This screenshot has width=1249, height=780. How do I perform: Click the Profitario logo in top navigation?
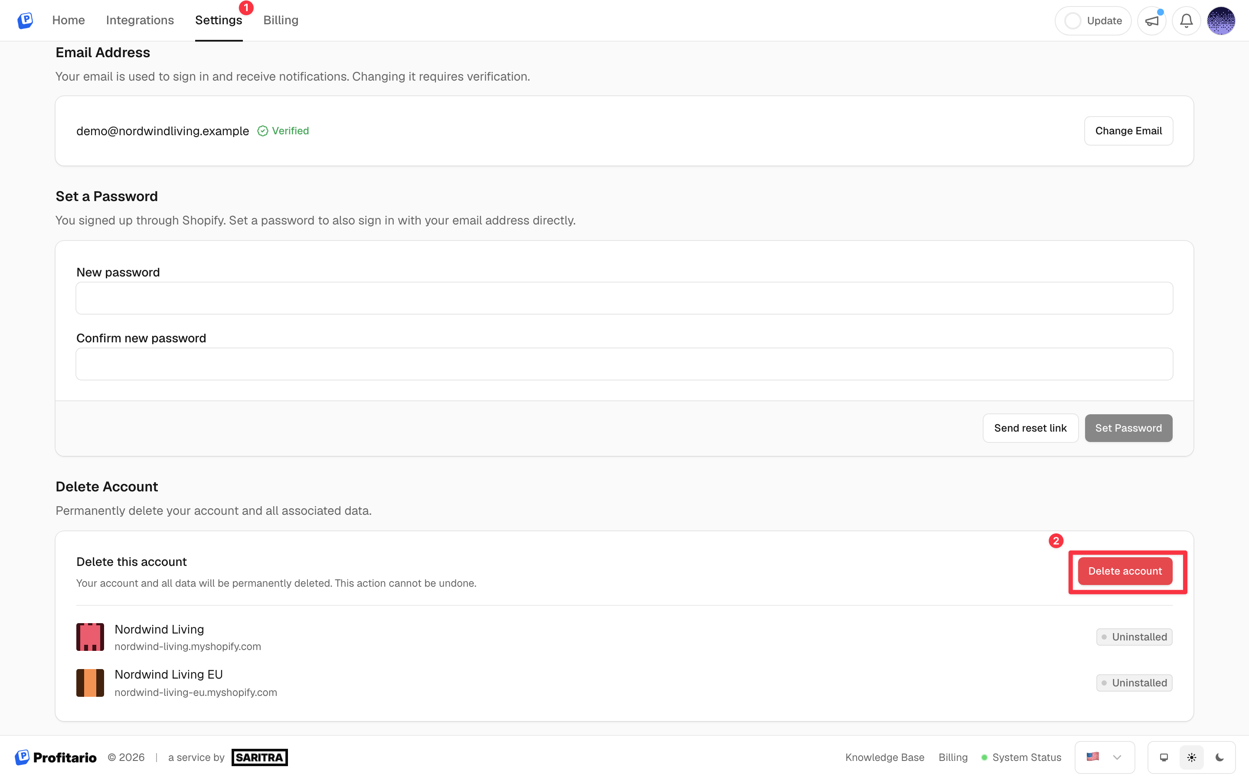click(25, 20)
